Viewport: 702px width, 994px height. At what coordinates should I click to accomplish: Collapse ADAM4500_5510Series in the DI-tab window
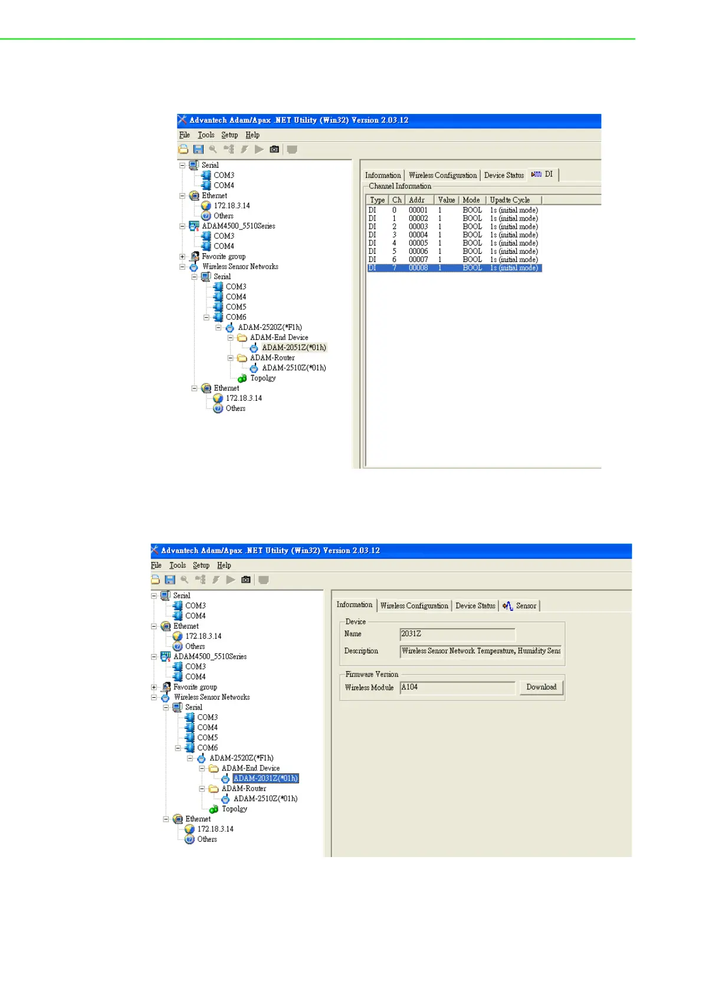click(x=182, y=226)
